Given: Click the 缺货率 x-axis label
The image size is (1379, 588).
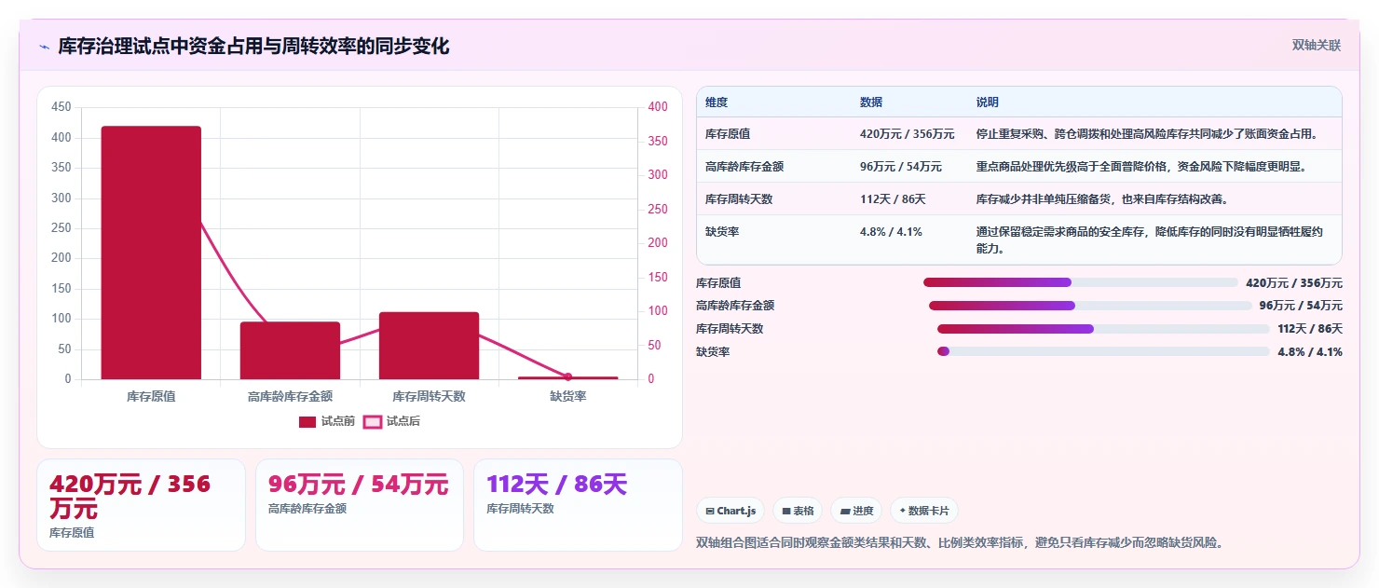Looking at the screenshot, I should tap(567, 396).
